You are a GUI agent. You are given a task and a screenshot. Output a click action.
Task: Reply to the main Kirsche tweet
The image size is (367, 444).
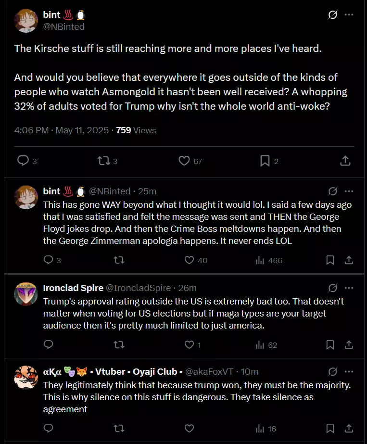pos(27,161)
